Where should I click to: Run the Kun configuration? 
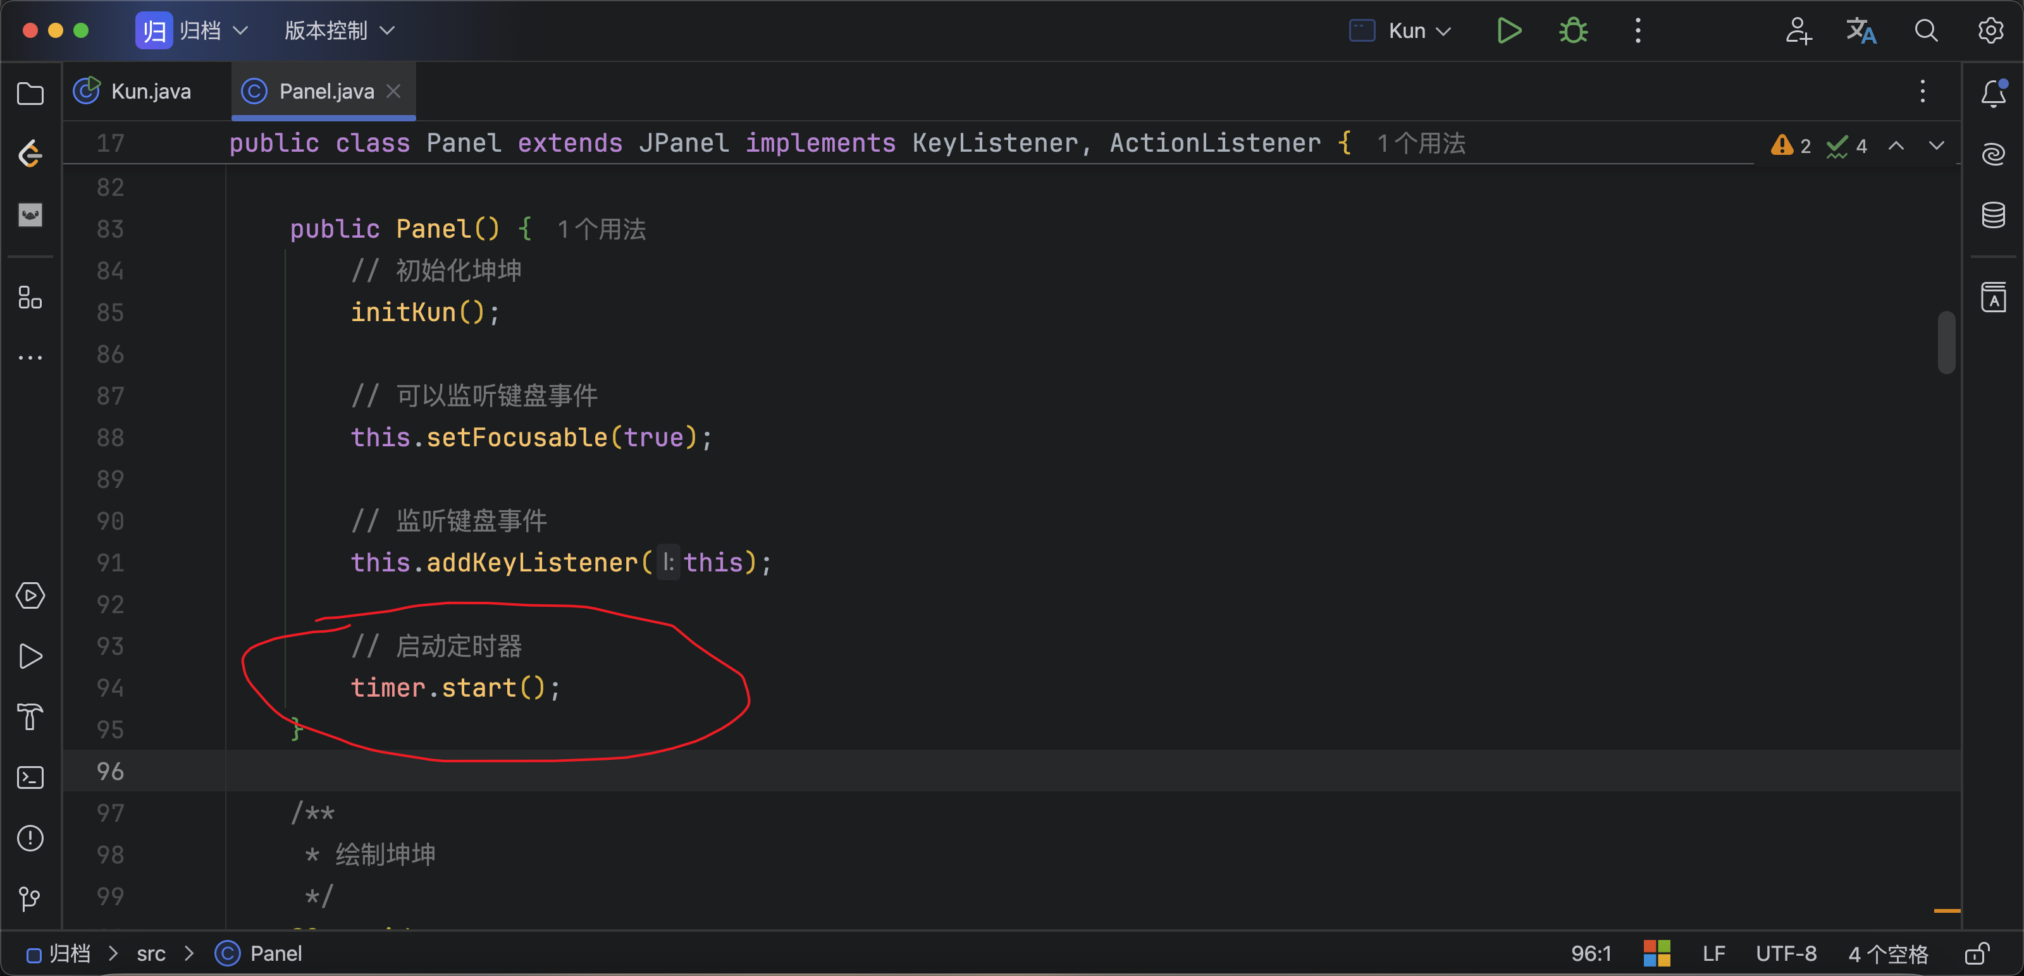click(1509, 30)
